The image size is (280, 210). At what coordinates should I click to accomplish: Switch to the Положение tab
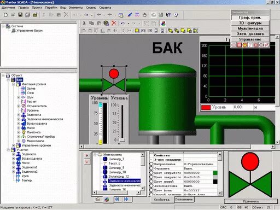pos(184,200)
